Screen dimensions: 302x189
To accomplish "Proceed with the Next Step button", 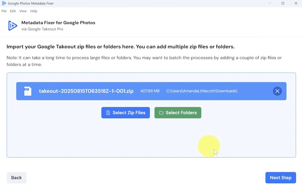I will click(x=280, y=178).
